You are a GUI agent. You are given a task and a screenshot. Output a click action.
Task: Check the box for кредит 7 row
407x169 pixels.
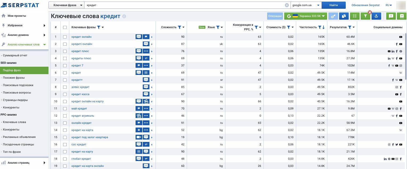65,66
